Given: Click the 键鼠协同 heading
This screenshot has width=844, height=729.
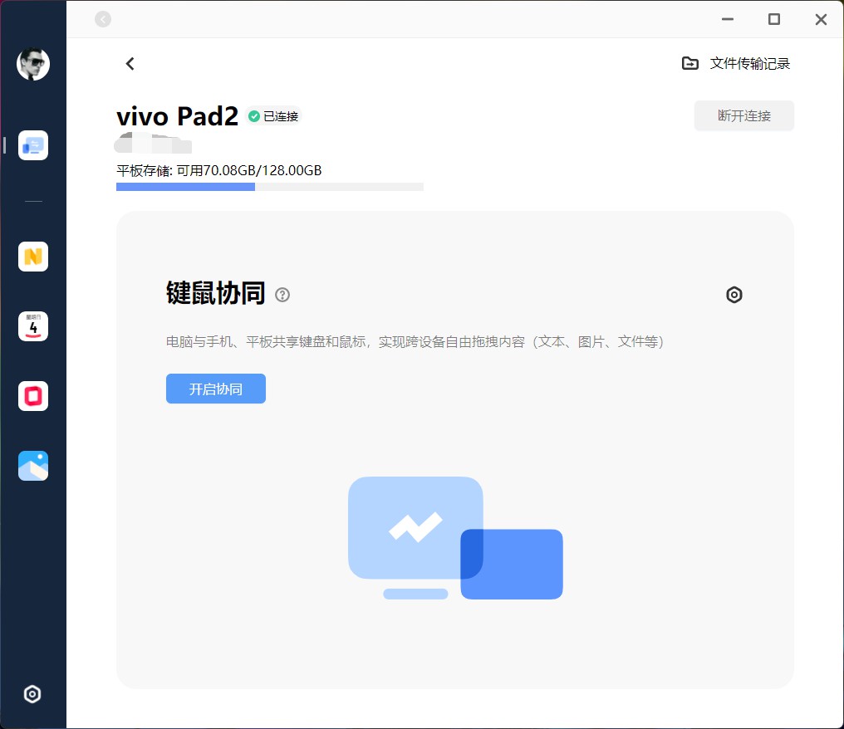Looking at the screenshot, I should pos(215,293).
